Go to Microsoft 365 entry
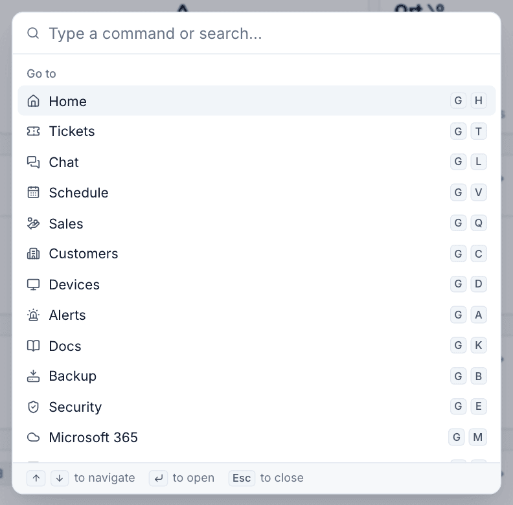 256,437
